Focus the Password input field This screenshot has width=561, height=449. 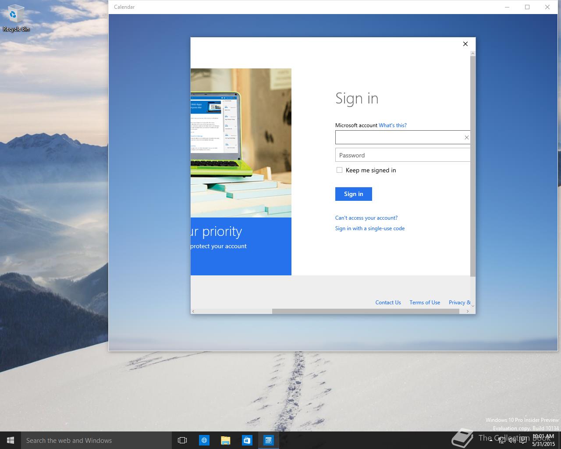pos(402,155)
